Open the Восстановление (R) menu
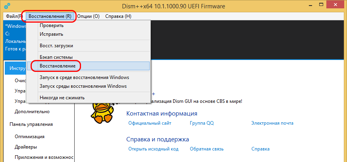 click(50, 16)
